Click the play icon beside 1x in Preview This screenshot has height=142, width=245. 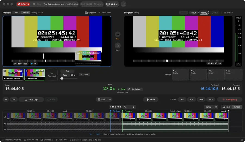32,64
